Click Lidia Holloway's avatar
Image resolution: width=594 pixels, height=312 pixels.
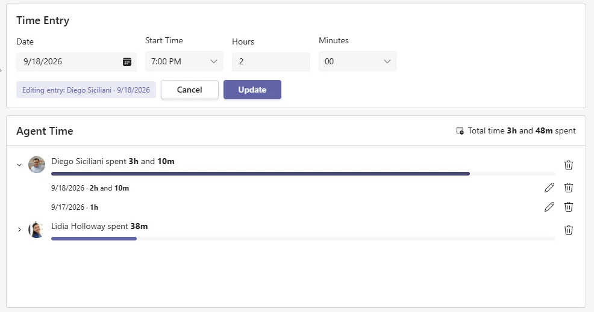pyautogui.click(x=37, y=230)
